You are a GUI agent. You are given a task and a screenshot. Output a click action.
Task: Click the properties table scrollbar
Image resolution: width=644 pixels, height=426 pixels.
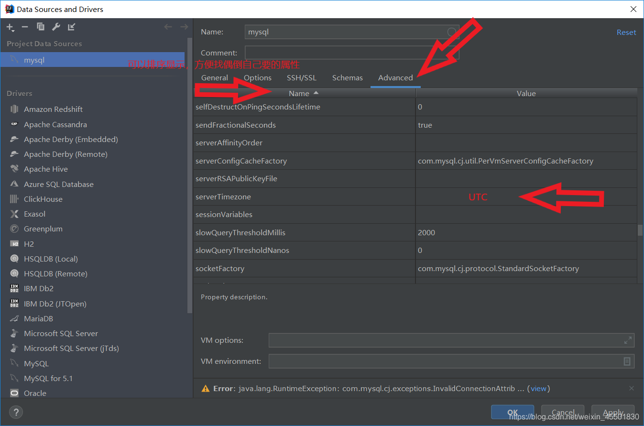[640, 230]
